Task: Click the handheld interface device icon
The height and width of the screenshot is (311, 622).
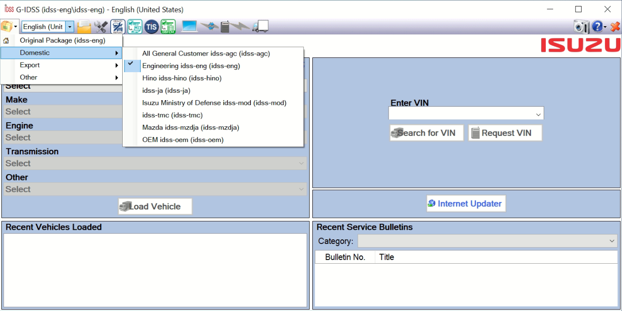Action: click(x=225, y=27)
